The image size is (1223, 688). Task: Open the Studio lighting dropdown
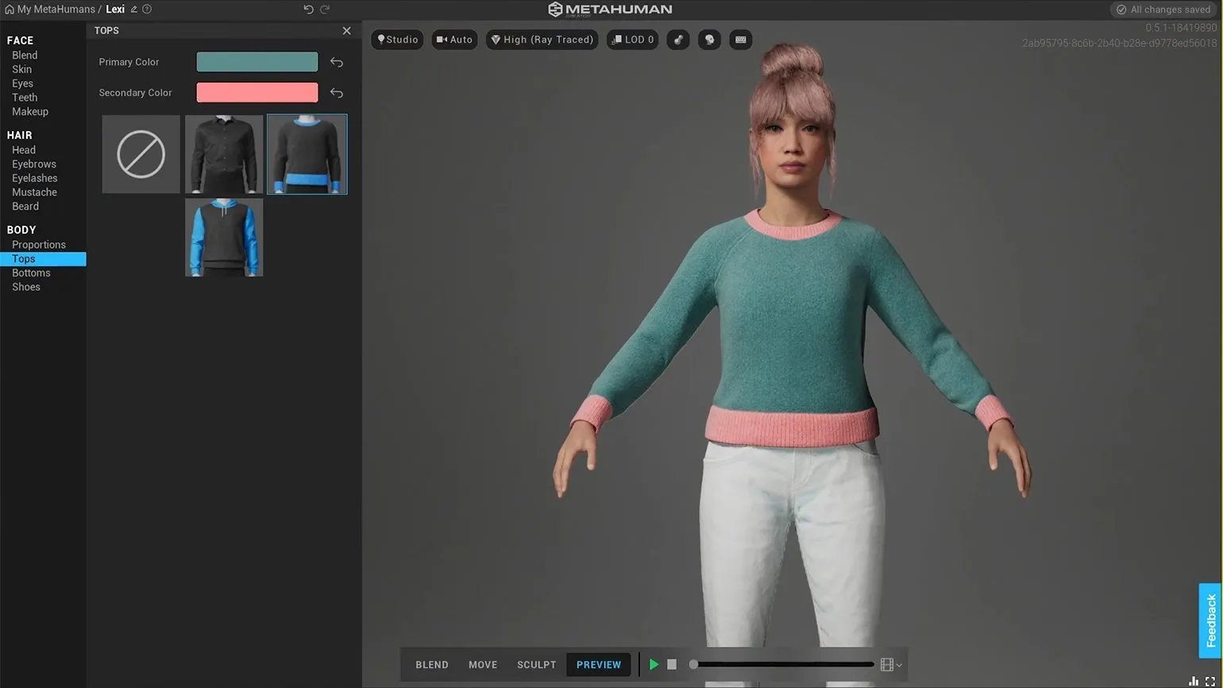coord(397,40)
